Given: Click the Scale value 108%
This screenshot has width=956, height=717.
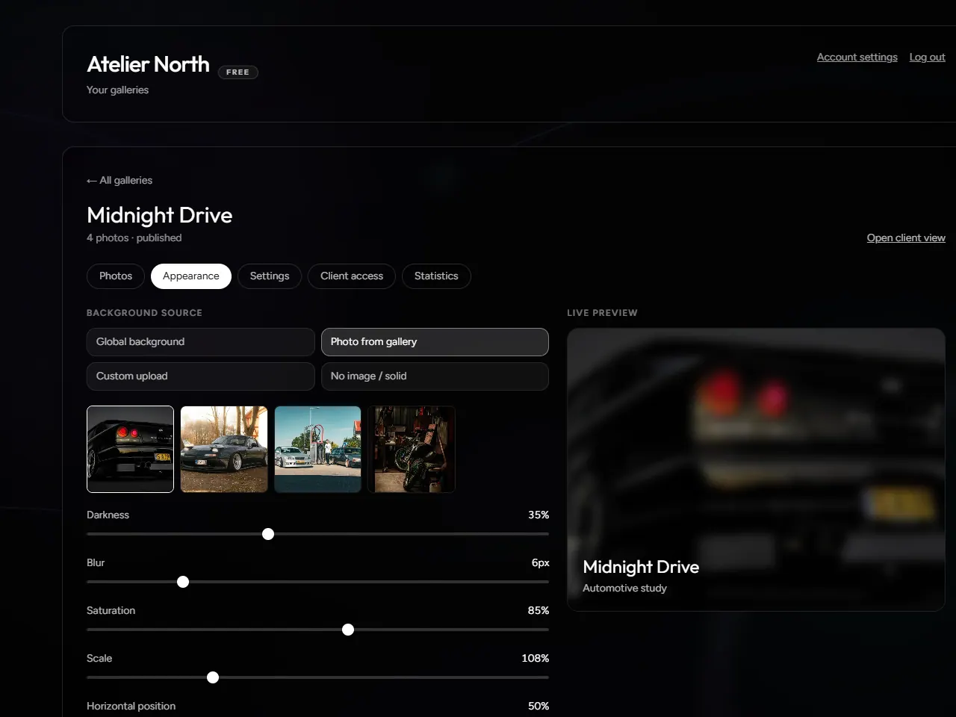Looking at the screenshot, I should [536, 658].
